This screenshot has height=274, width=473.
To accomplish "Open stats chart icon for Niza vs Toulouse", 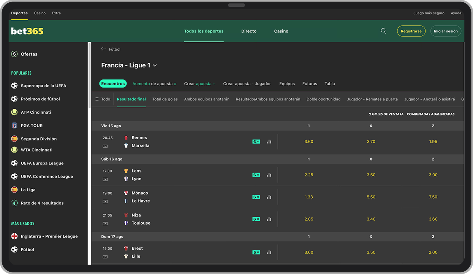I will click(x=269, y=219).
